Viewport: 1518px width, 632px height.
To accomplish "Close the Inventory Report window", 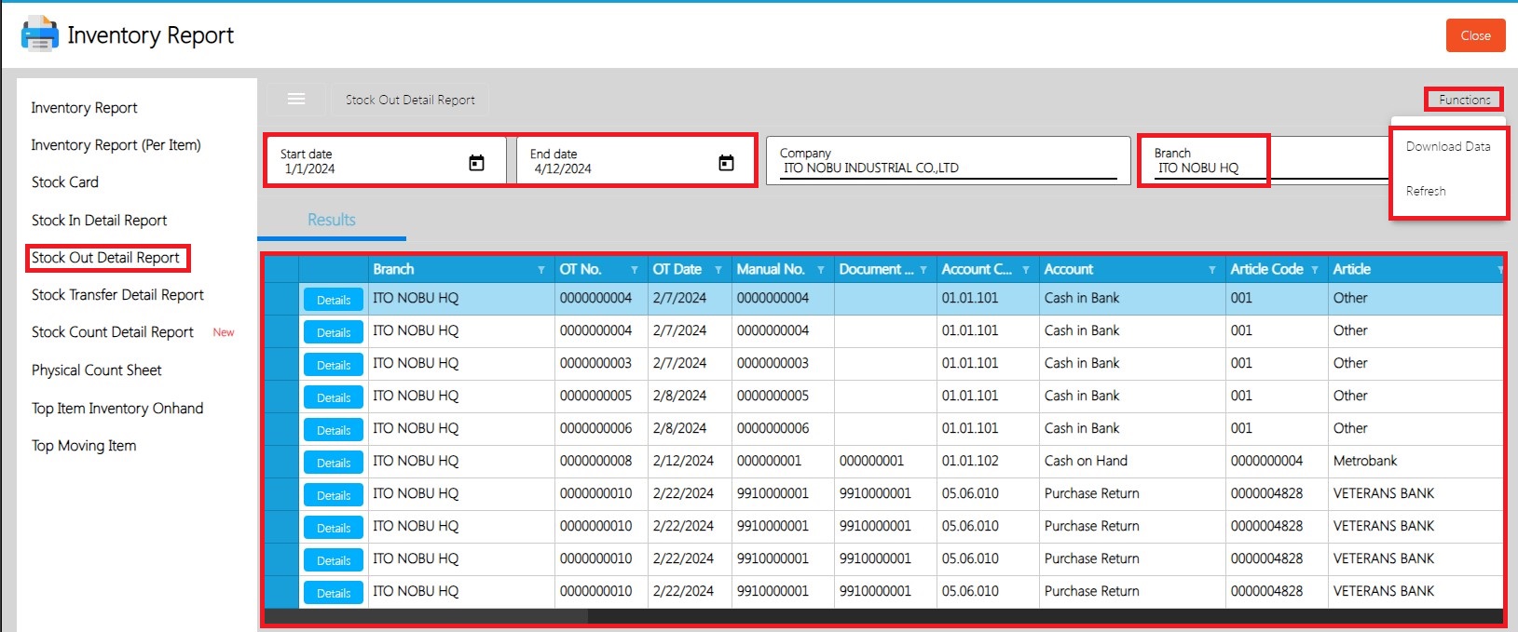I will [x=1475, y=35].
